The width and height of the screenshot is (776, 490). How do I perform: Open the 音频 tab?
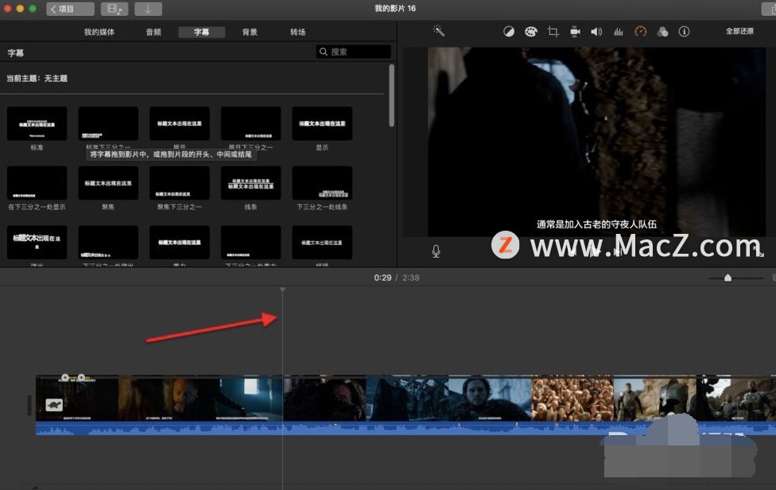point(153,32)
